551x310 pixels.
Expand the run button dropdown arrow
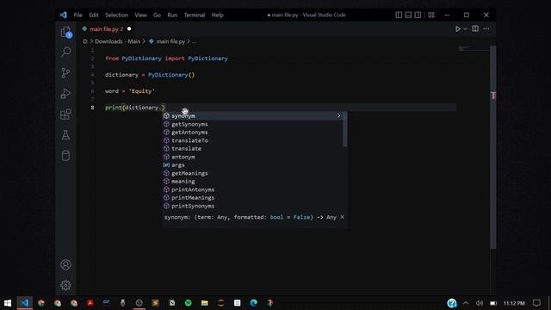[465, 29]
